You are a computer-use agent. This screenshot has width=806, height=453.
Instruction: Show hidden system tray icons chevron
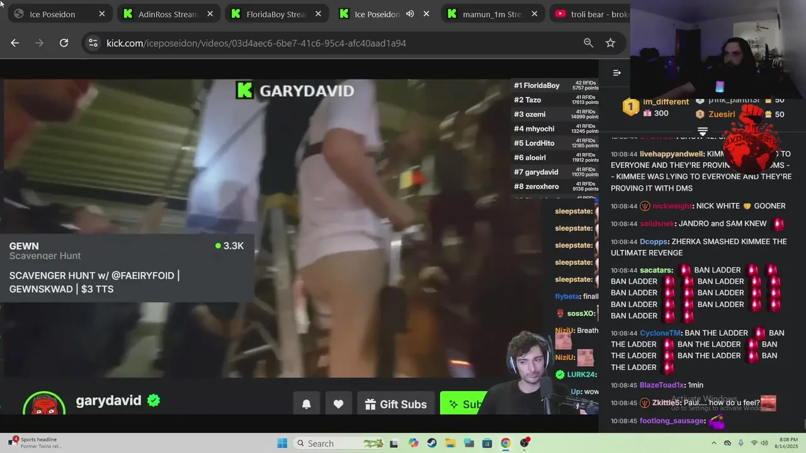click(x=714, y=443)
